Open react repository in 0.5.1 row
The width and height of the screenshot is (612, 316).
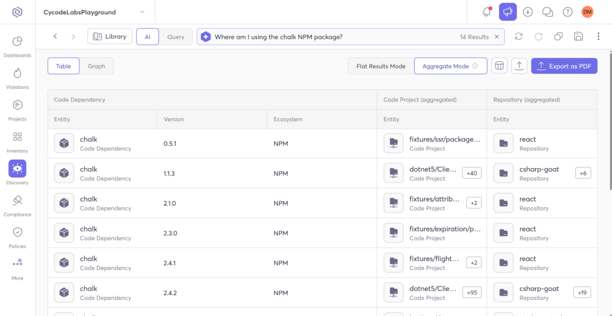pyautogui.click(x=528, y=140)
